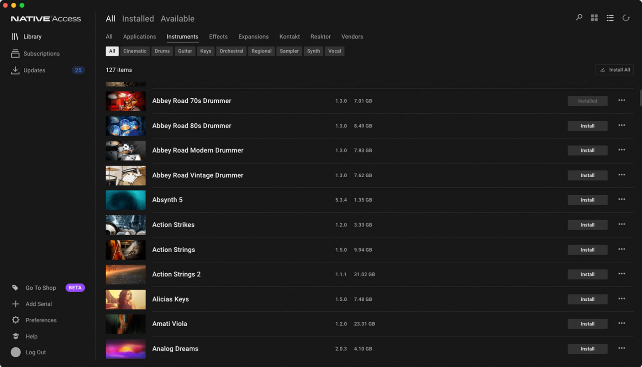Open three-dot menu for Action Strings 2
Image resolution: width=642 pixels, height=367 pixels.
(x=621, y=274)
